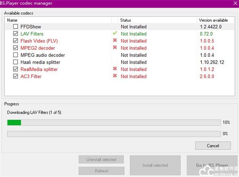Image resolution: width=239 pixels, height=177 pixels.
Task: Check the MPEG audio decoder checkbox
Action: coord(16,55)
